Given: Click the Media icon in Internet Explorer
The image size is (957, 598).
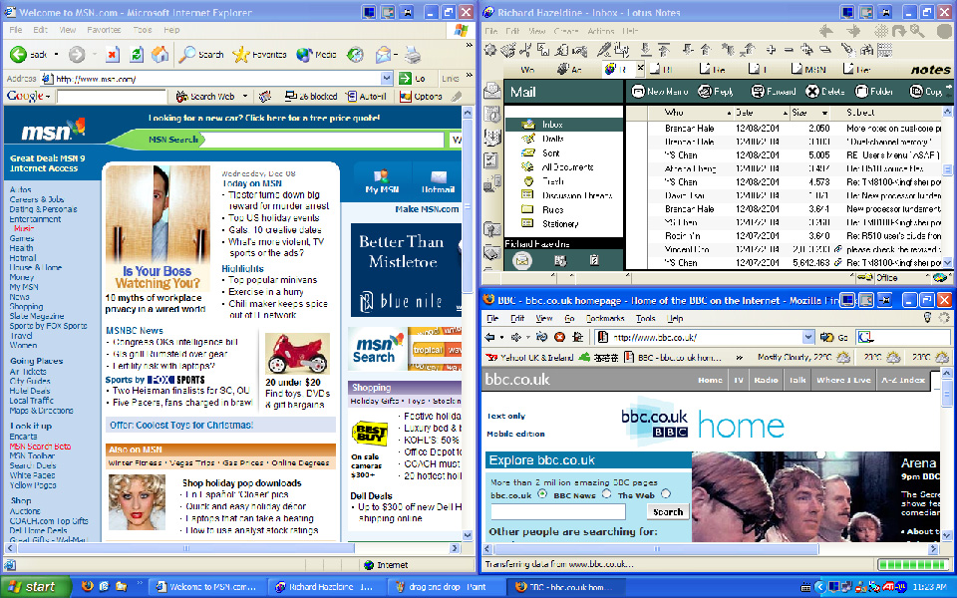Looking at the screenshot, I should 305,55.
